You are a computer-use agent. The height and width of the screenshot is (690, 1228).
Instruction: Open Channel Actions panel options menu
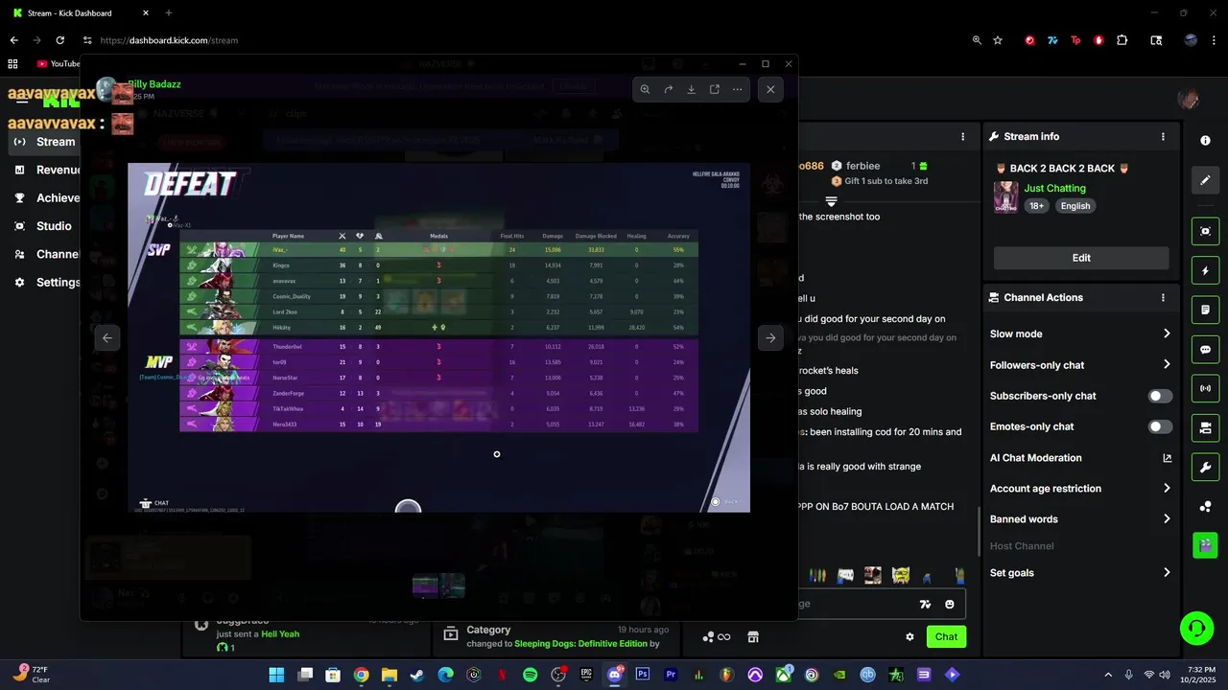1163,298
